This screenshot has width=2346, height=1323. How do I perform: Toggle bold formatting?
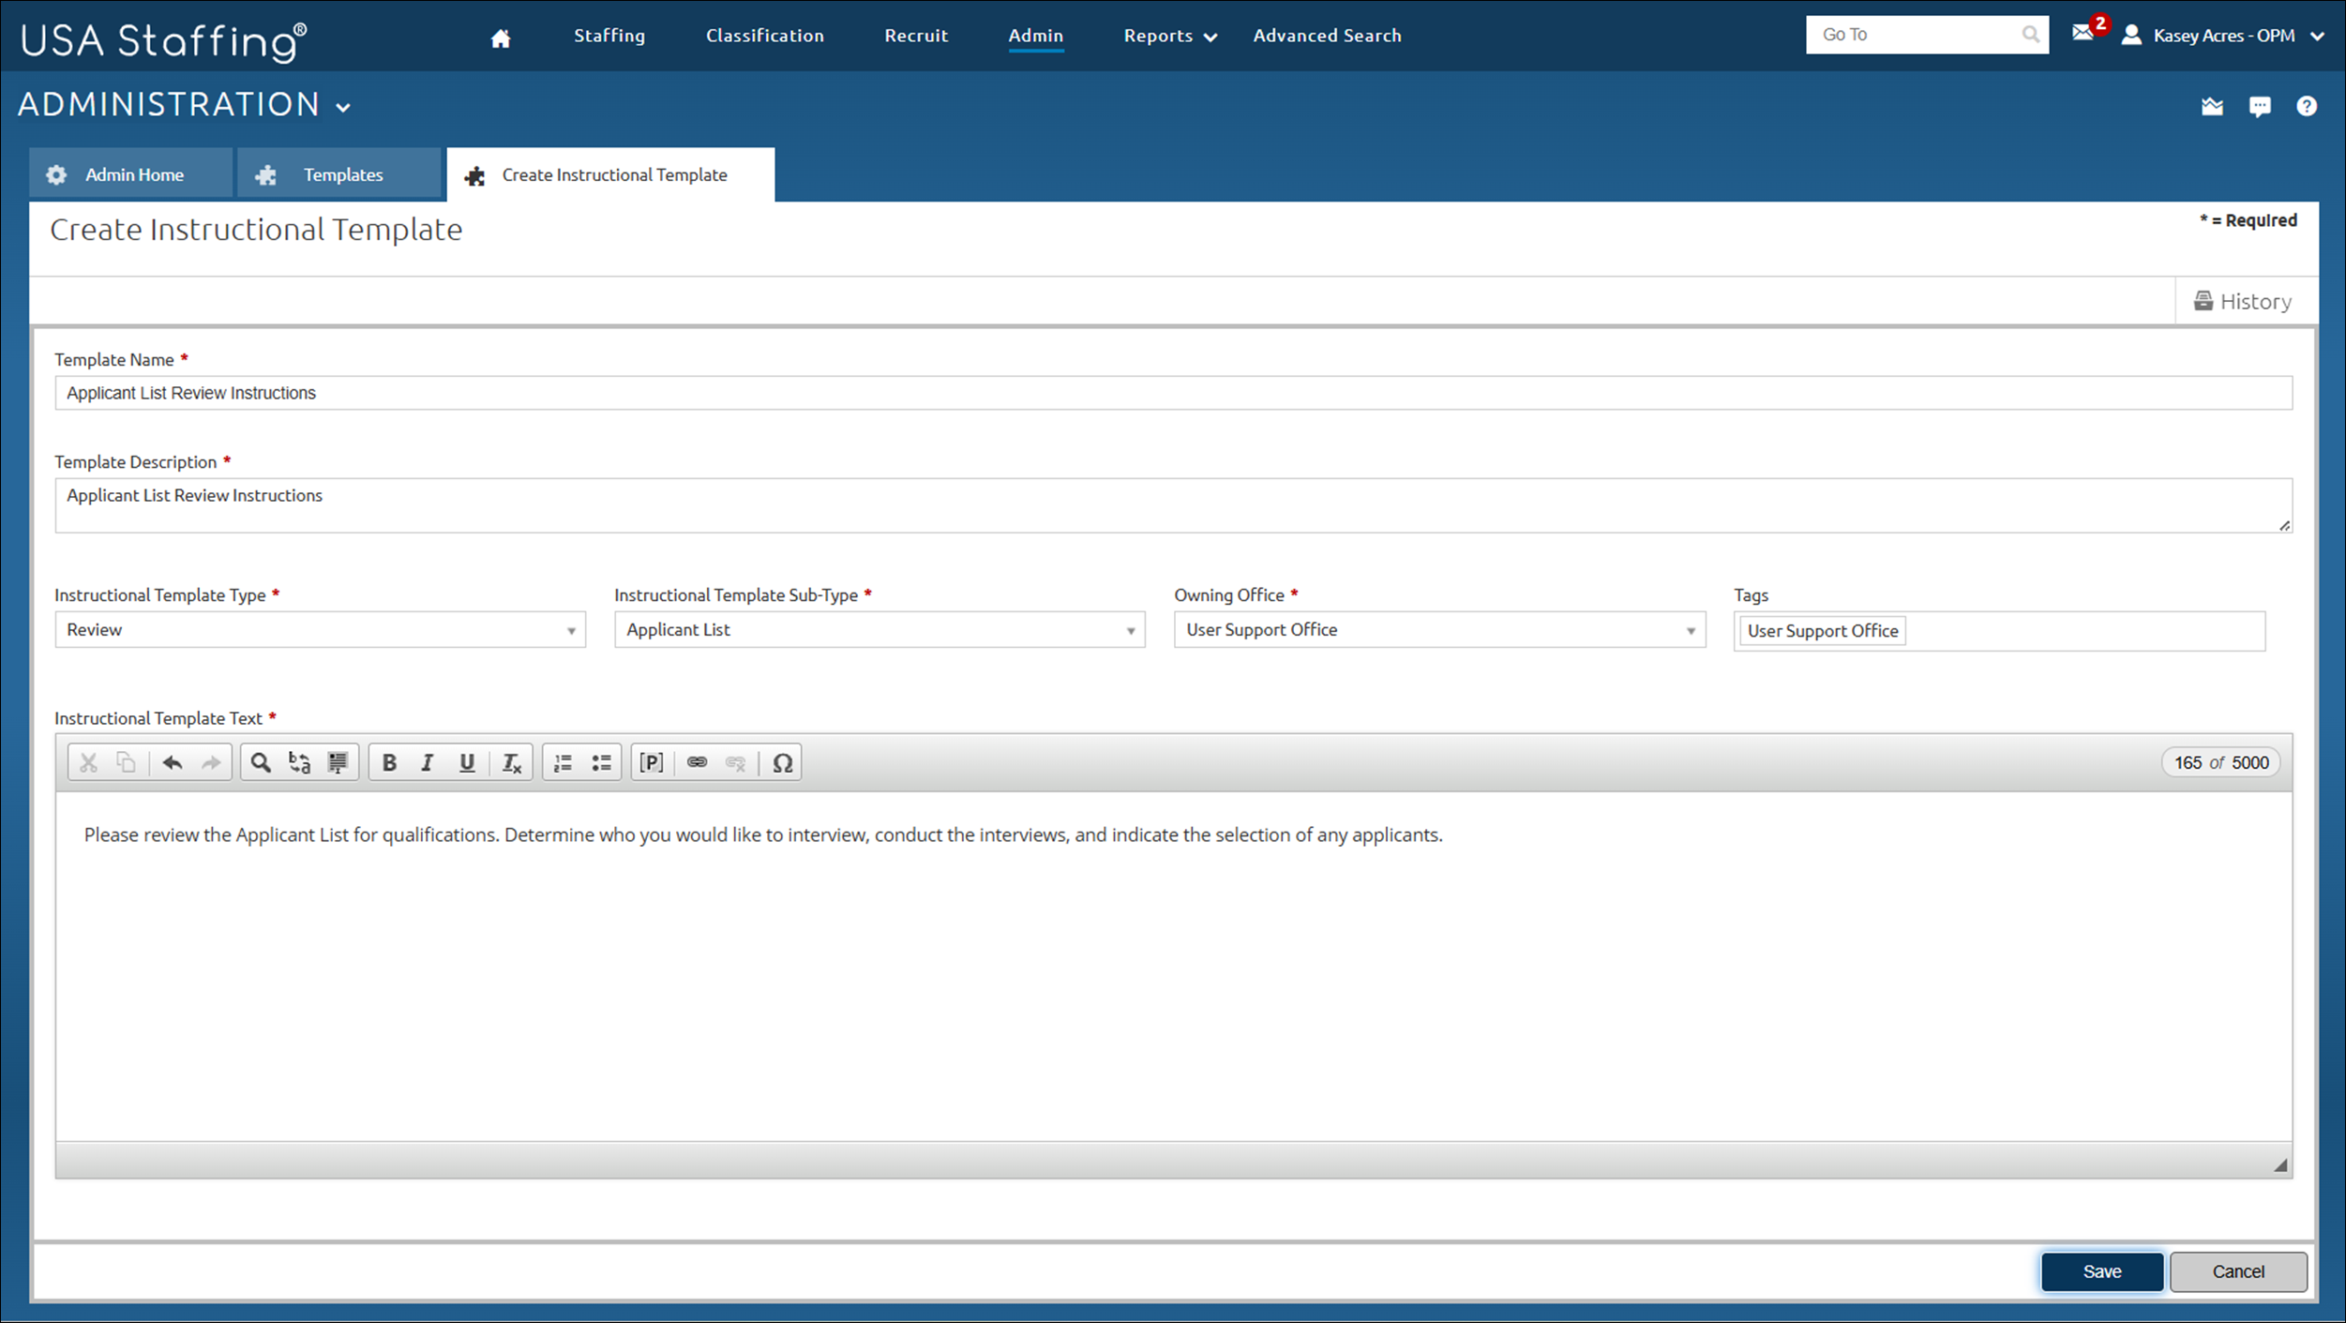pyautogui.click(x=388, y=761)
